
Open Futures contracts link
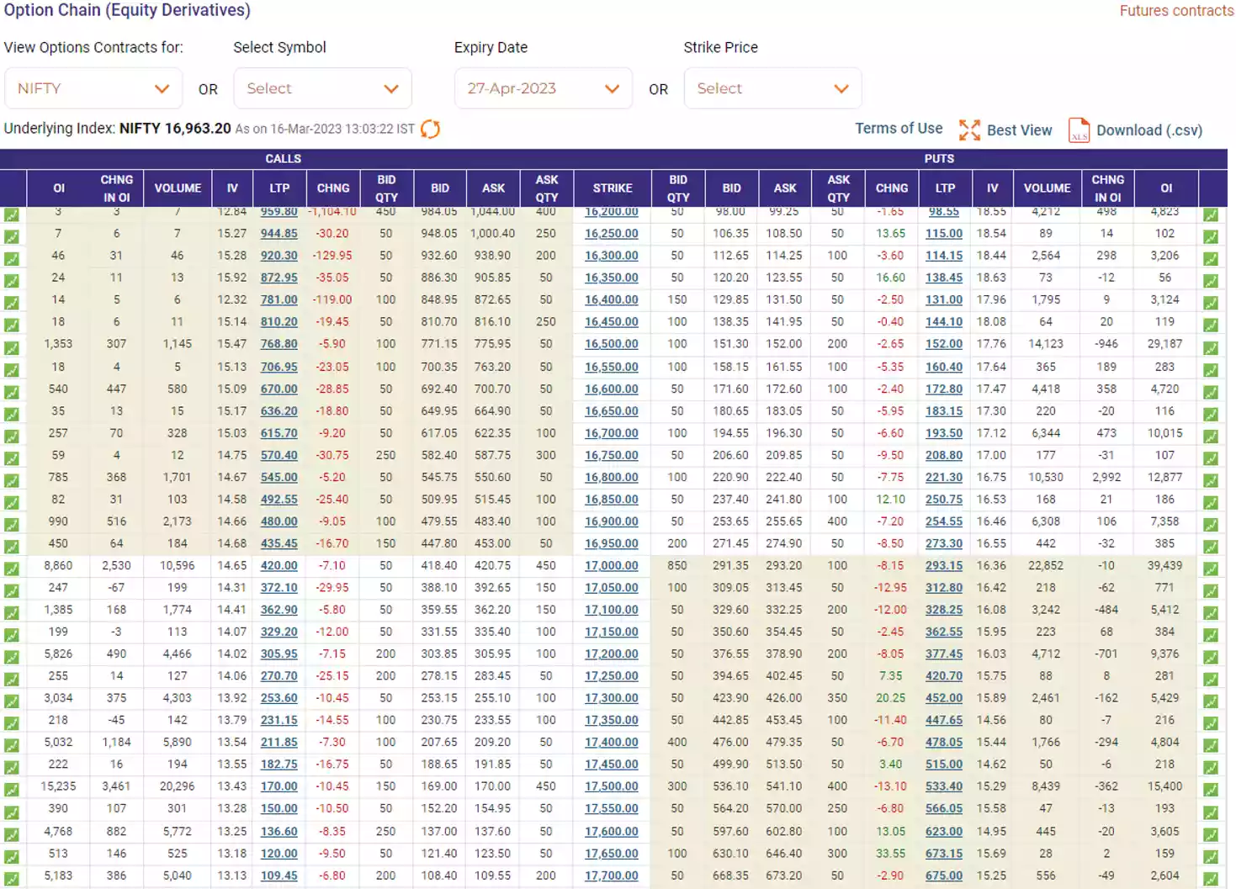tap(1176, 11)
